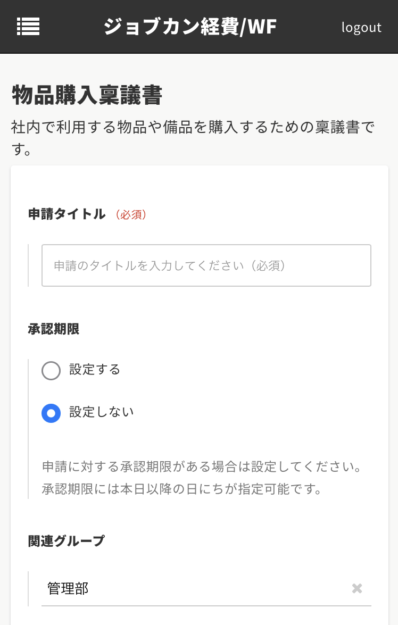
Task: Click the 申請に対する承認期限 help text line
Action: 202,468
